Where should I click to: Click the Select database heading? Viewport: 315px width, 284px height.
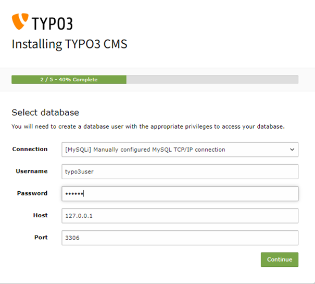(x=45, y=113)
